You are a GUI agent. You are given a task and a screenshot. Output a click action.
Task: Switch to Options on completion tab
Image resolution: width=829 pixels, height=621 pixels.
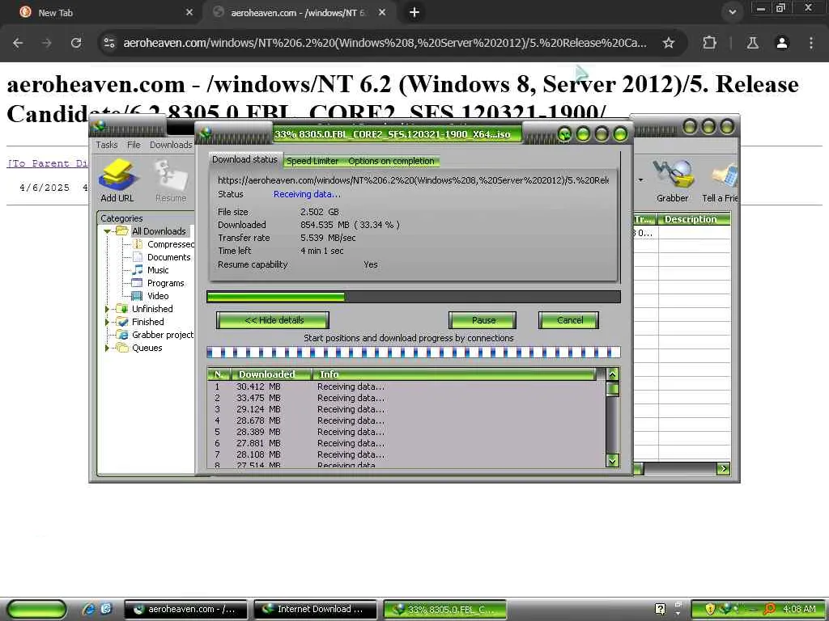[391, 161]
